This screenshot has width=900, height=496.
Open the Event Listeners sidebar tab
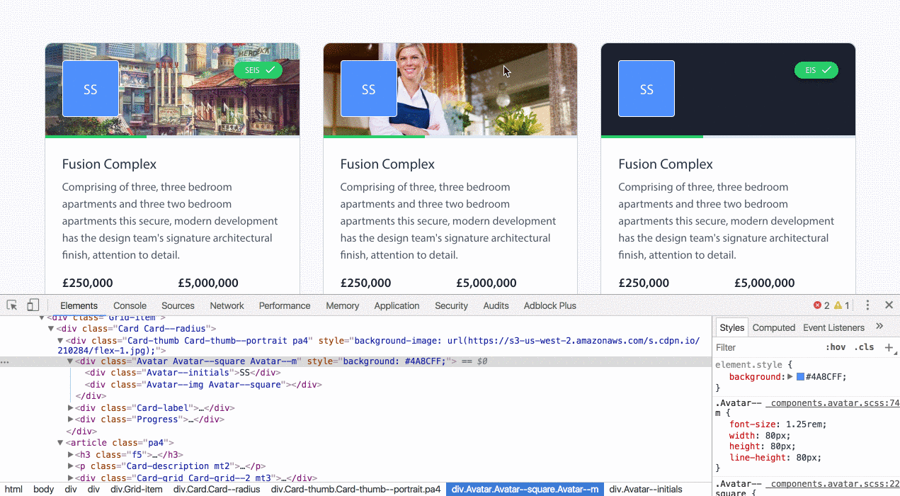(833, 327)
